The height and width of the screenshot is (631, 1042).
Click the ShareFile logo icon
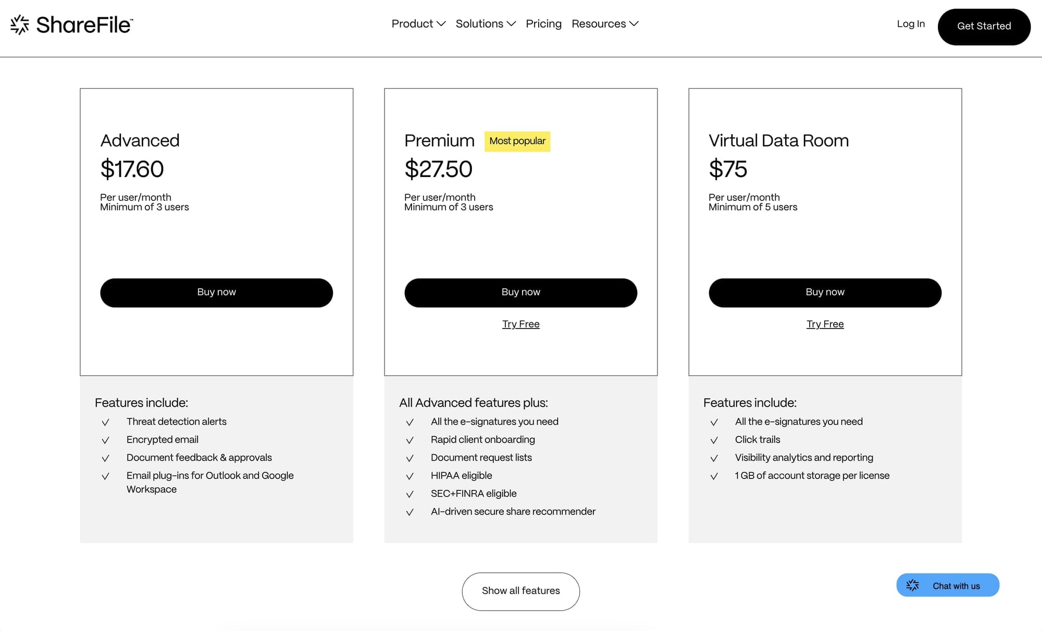[x=19, y=24]
